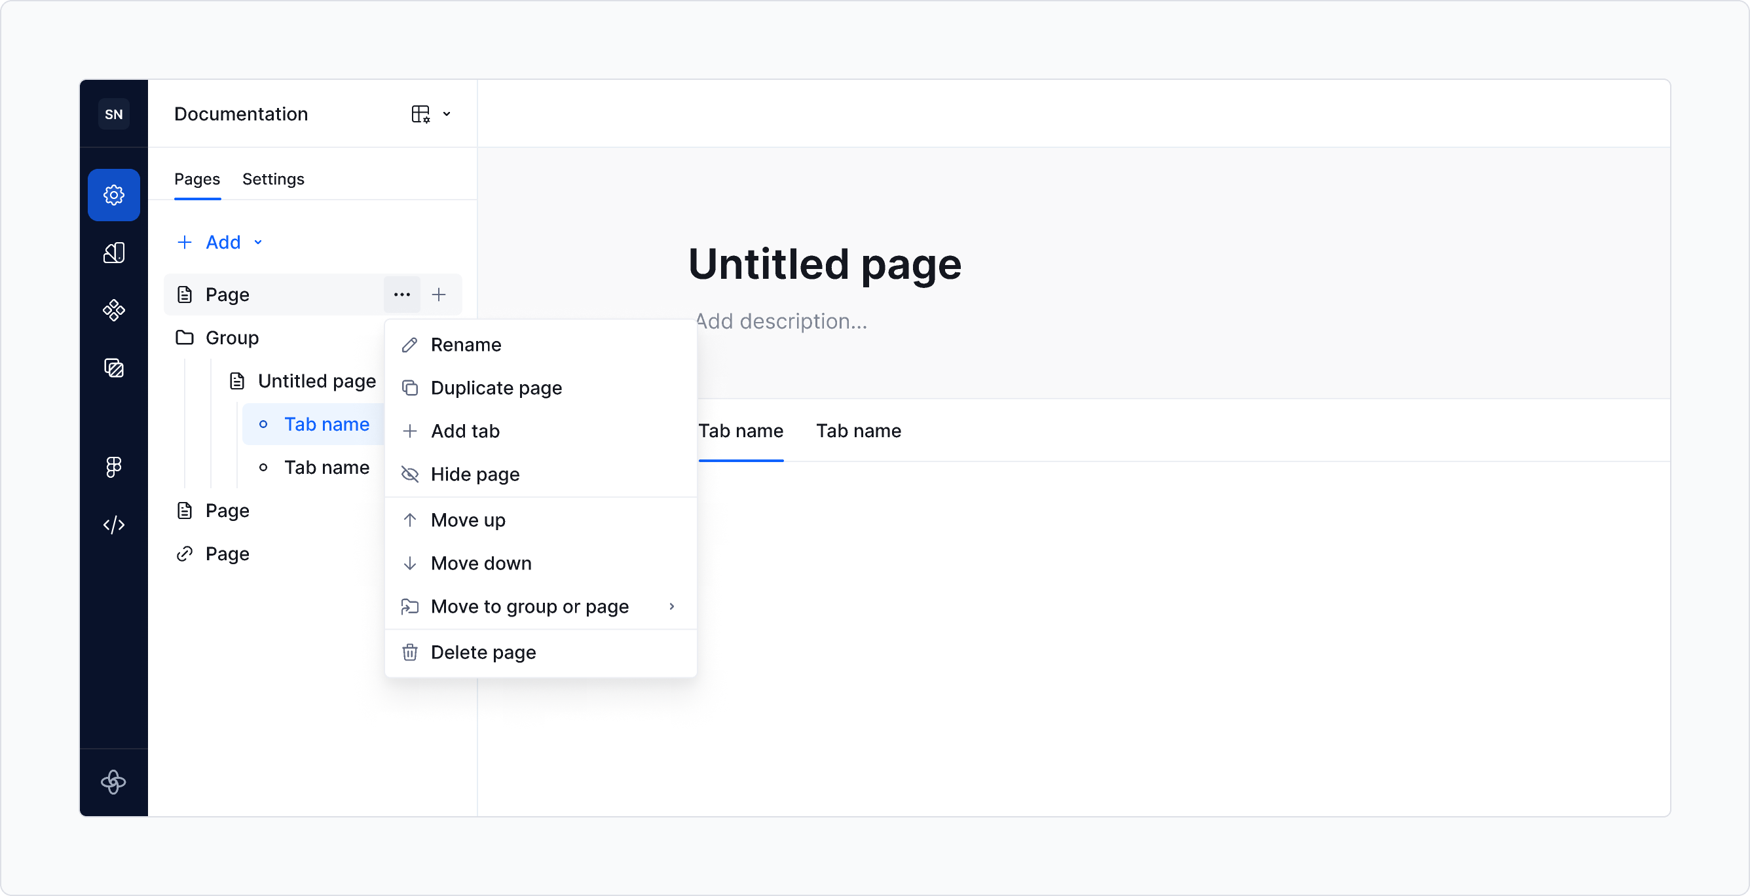The image size is (1750, 896).
Task: Click the SN avatar at the top left
Action: [113, 113]
